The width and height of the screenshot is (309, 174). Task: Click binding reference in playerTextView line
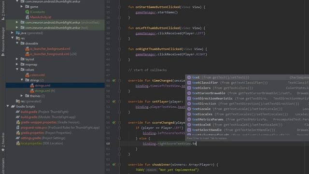pyautogui.click(x=142, y=107)
